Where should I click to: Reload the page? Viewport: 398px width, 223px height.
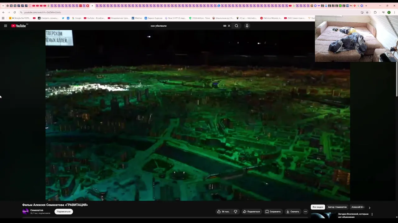[14, 12]
